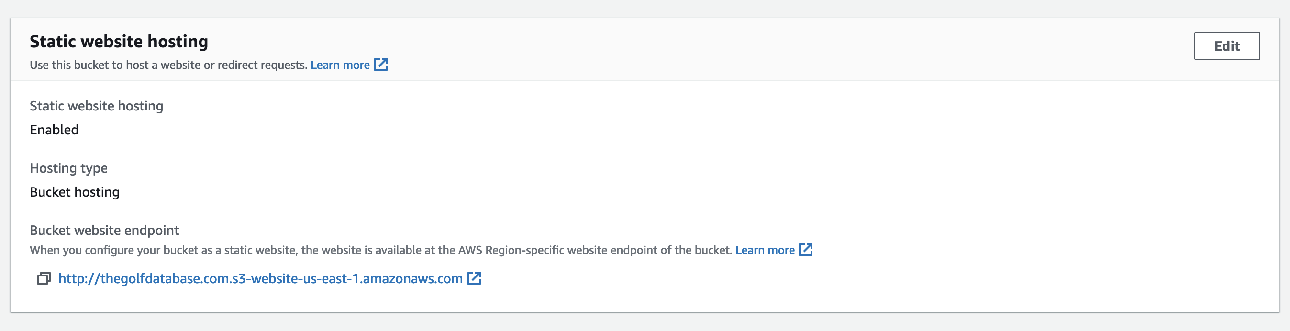Click the Bucket hosting value
Screen dimensions: 1290x331
(75, 192)
